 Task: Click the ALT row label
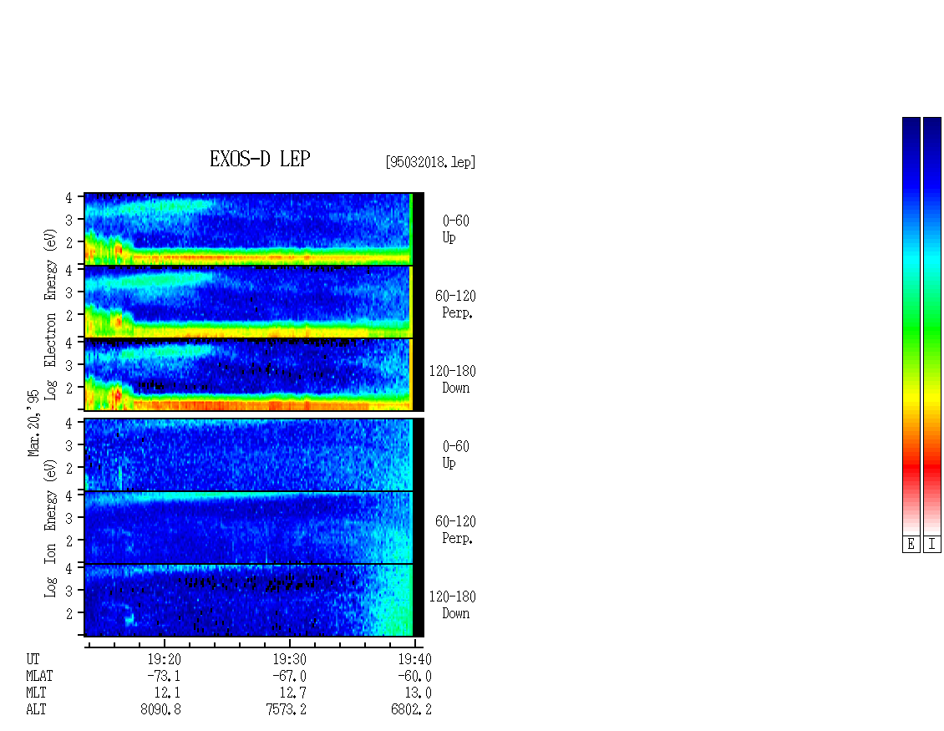36,709
